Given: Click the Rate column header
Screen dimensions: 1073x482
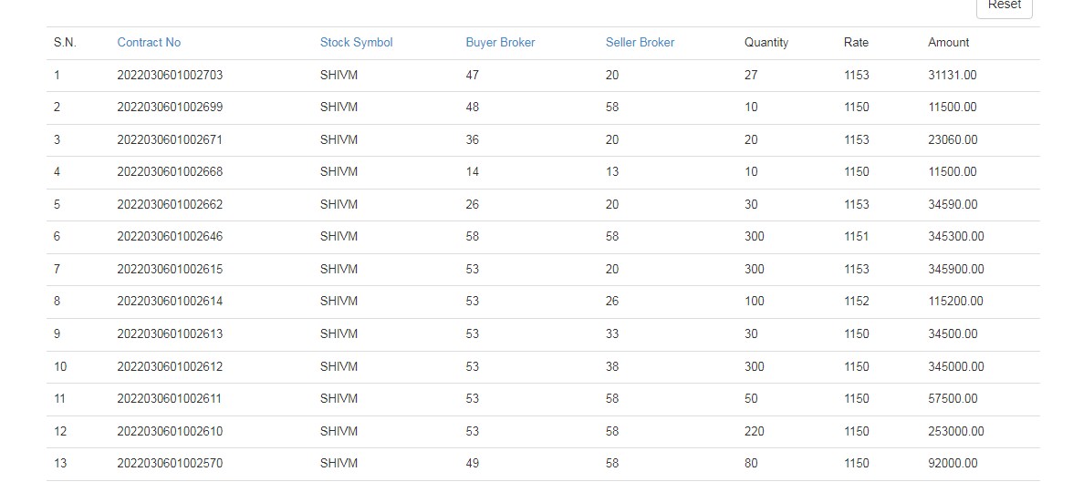Looking at the screenshot, I should 856,43.
